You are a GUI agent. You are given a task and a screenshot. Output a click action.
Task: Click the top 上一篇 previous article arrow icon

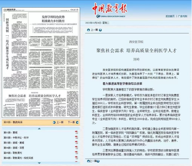coord(88,30)
